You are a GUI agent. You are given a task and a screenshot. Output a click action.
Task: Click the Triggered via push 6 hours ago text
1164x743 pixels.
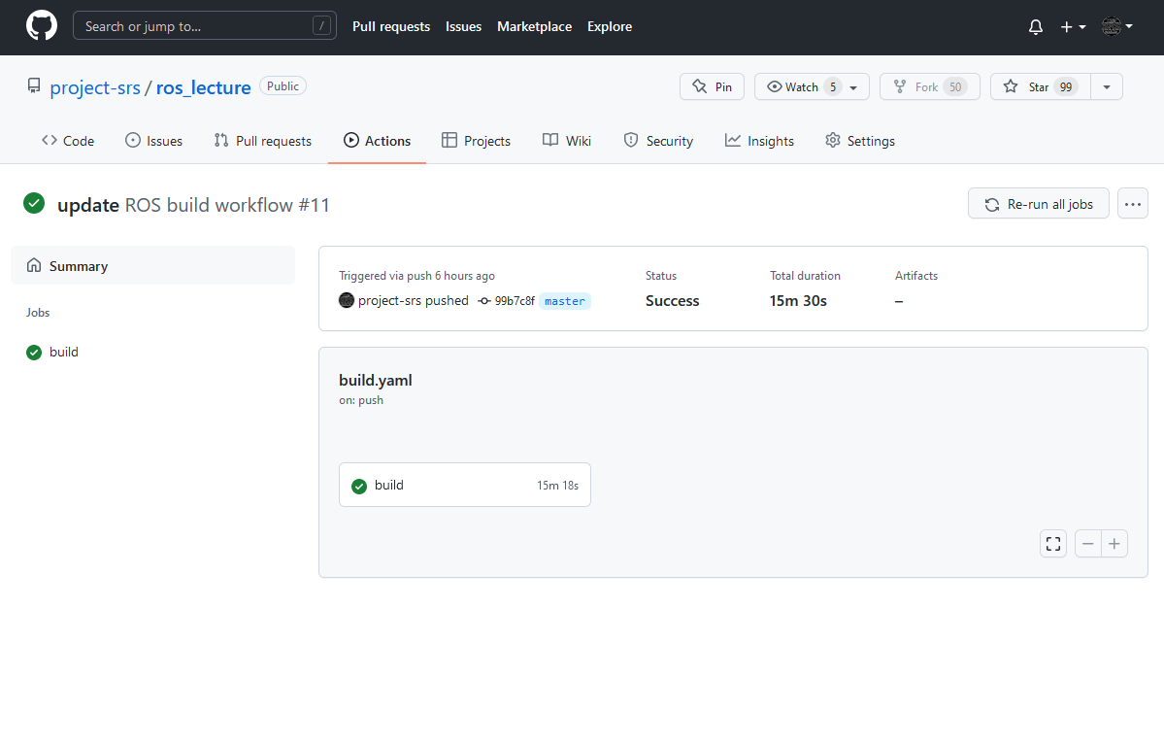[417, 276]
